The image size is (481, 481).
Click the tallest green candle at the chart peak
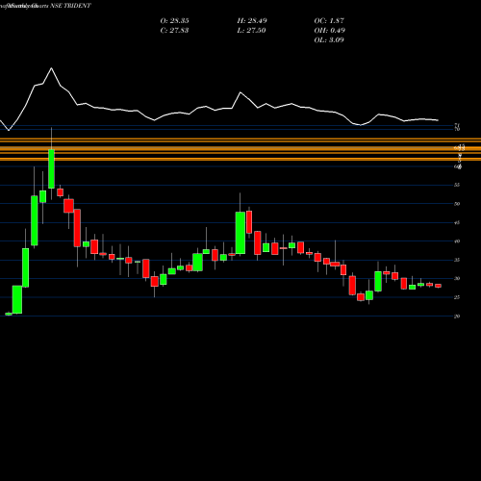click(51, 168)
